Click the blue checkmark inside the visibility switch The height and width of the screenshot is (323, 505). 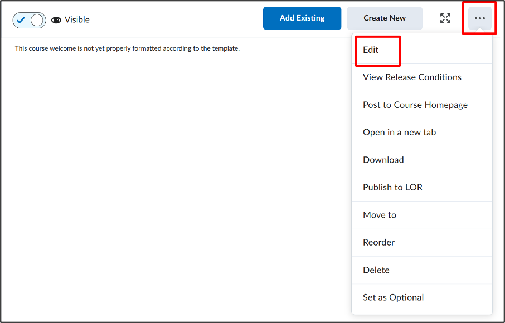[x=21, y=20]
